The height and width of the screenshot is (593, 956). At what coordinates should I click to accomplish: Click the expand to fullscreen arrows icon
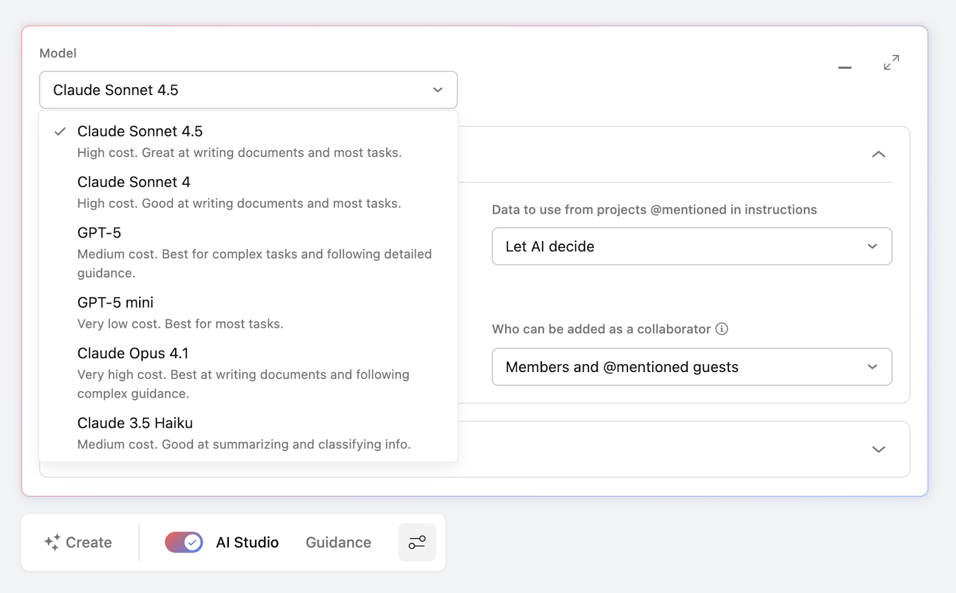click(891, 63)
